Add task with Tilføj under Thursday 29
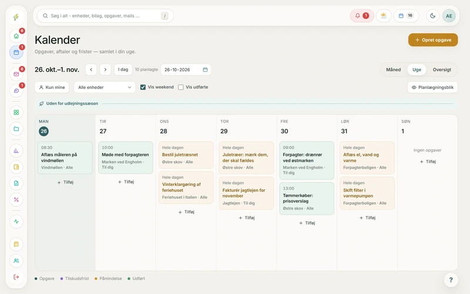The width and height of the screenshot is (470, 294). coord(246,218)
